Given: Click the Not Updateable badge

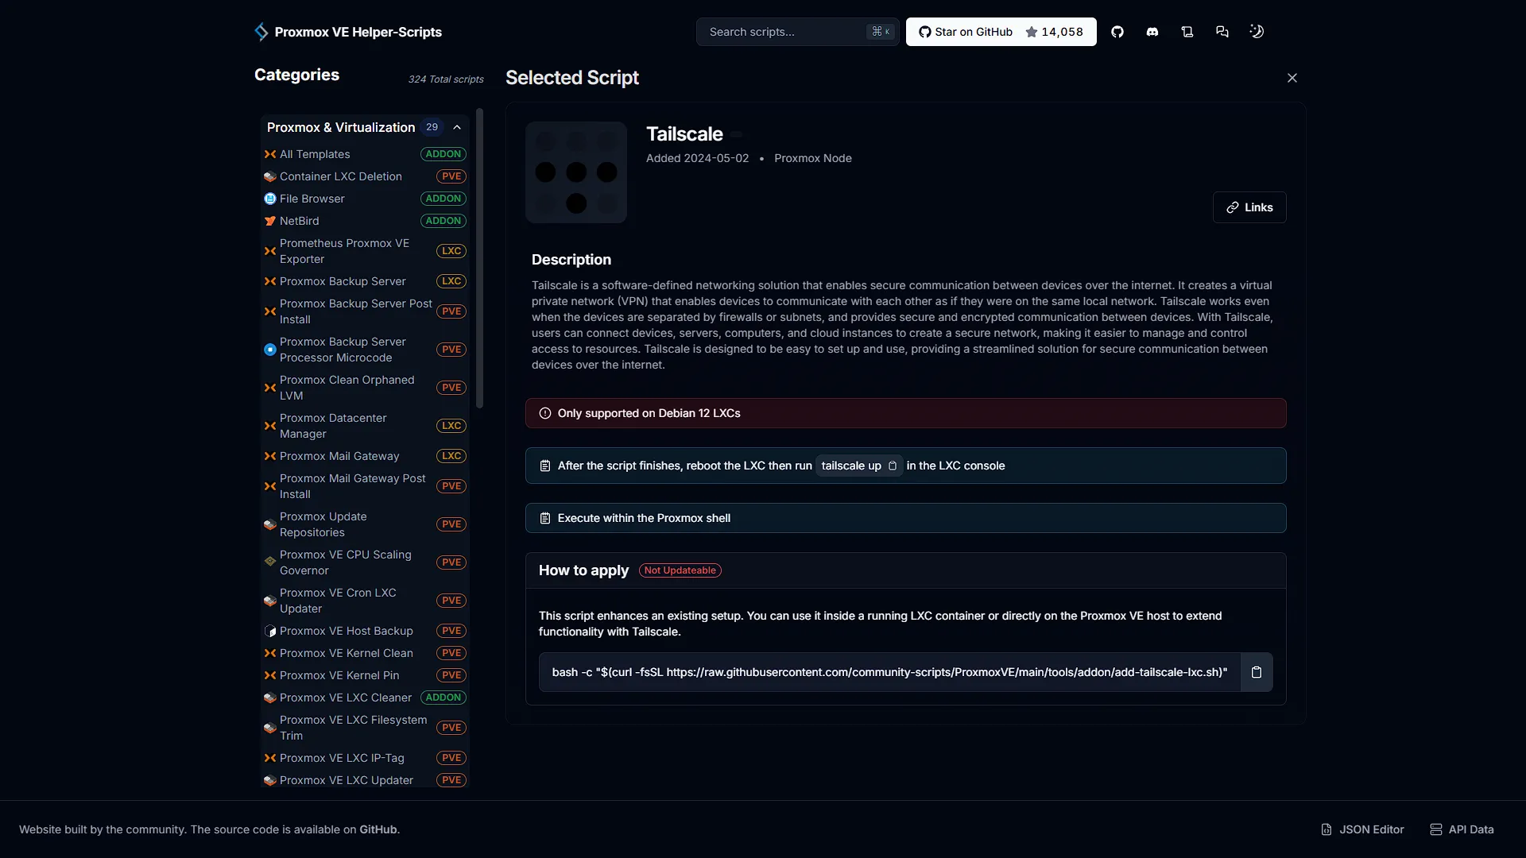Looking at the screenshot, I should click(680, 570).
